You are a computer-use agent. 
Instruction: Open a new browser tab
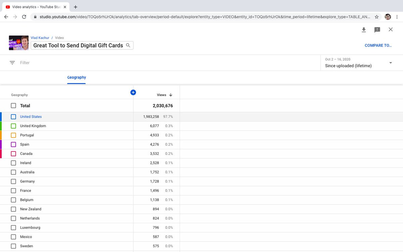coord(76,7)
